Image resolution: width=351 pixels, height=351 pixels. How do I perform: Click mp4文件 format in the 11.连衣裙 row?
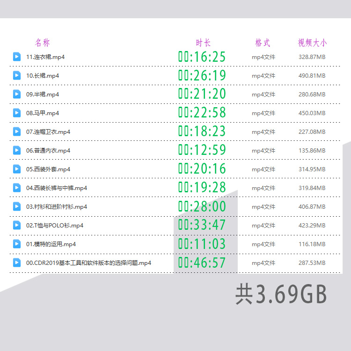(263, 57)
